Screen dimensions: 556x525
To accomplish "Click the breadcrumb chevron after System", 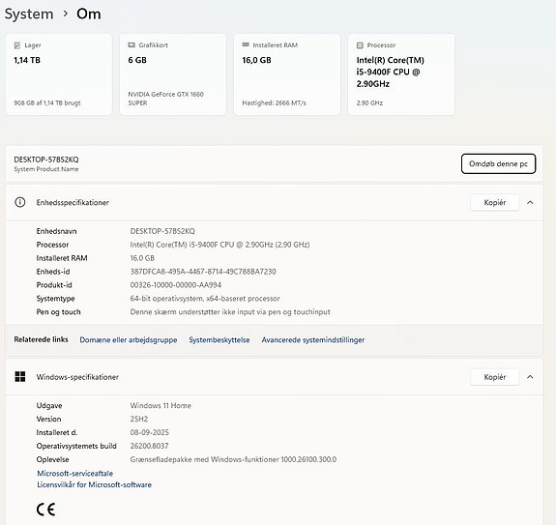I will (x=65, y=14).
